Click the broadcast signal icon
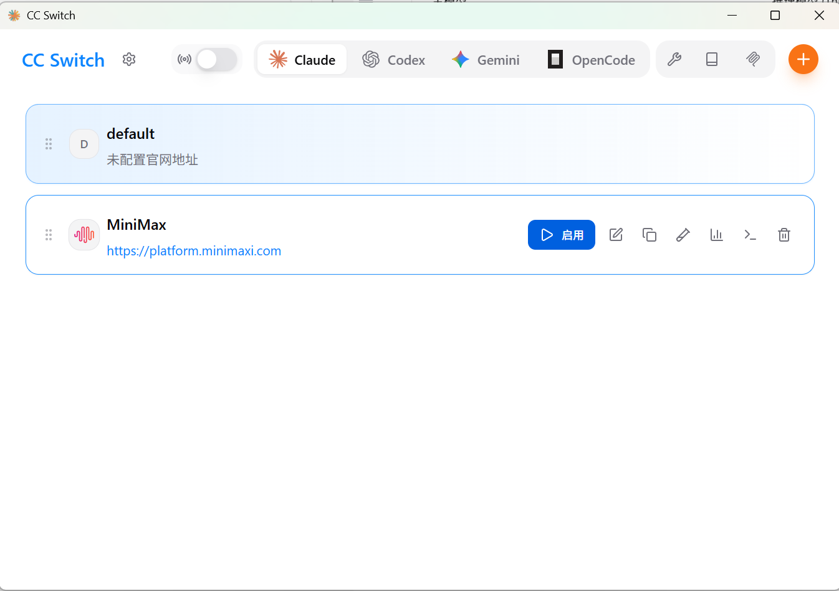This screenshot has height=591, width=839. point(185,60)
